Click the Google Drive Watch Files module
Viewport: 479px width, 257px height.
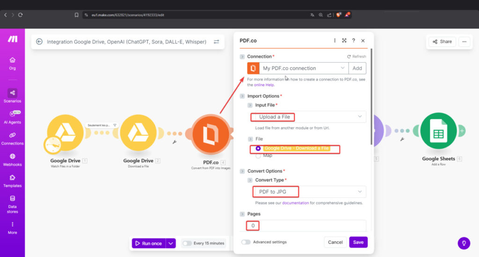pyautogui.click(x=65, y=133)
